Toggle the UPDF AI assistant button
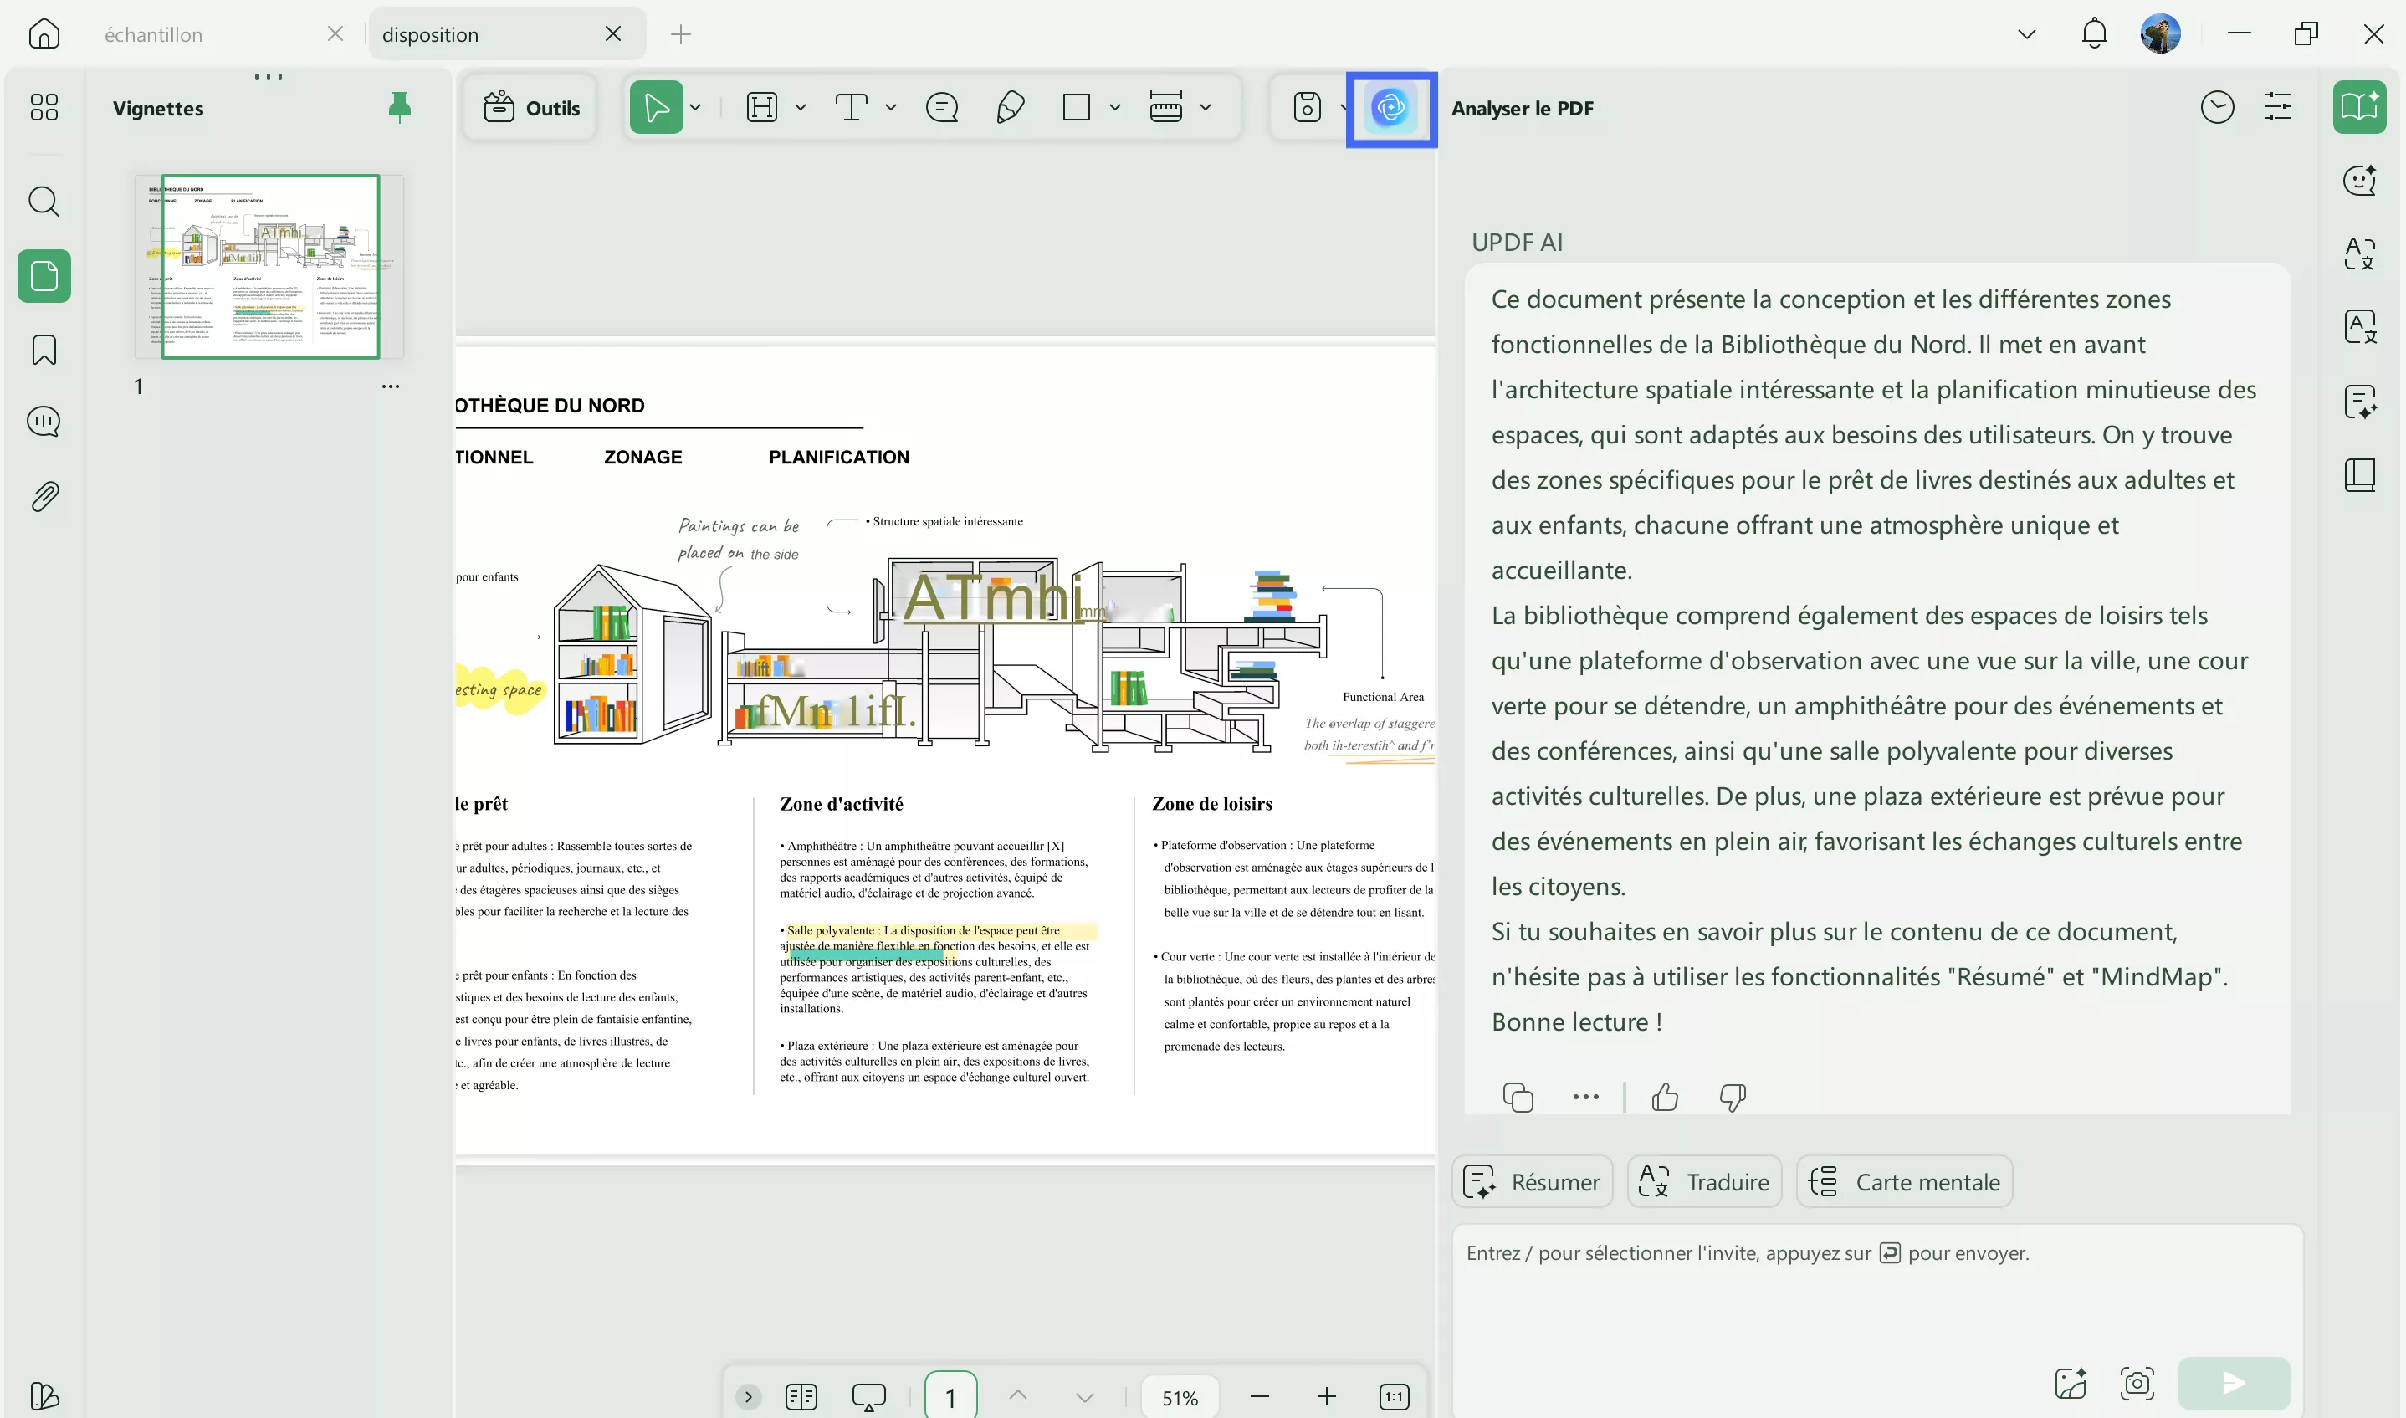The width and height of the screenshot is (2406, 1418). tap(1390, 108)
